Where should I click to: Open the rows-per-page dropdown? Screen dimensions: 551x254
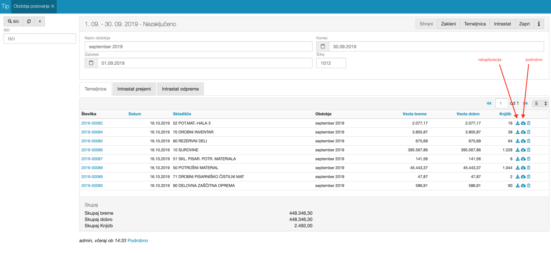pos(540,103)
